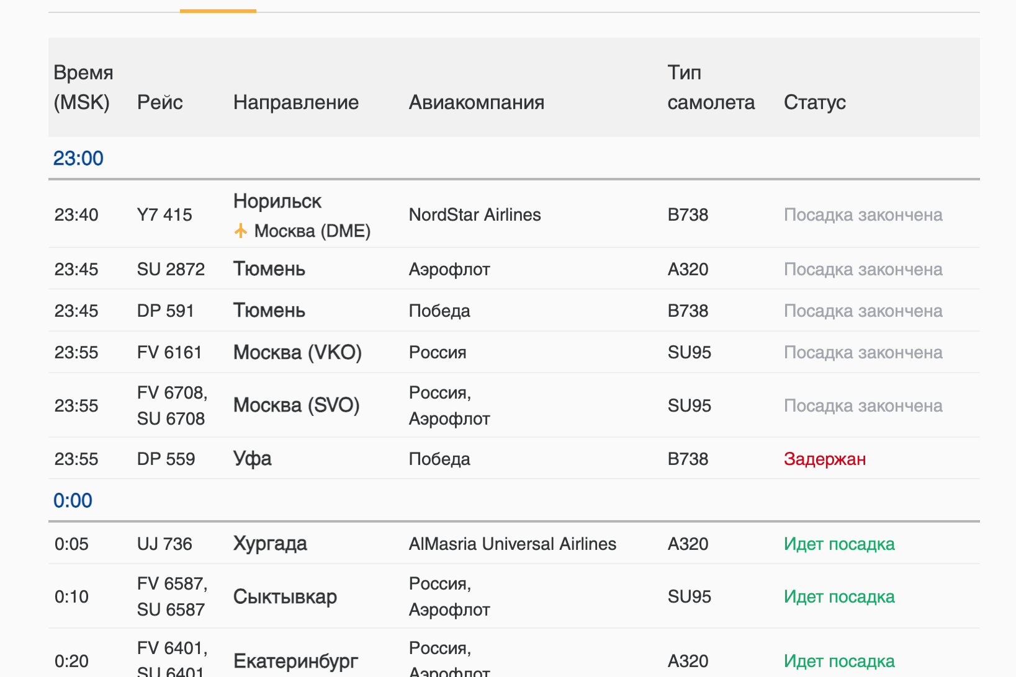Click AlMasria Universal Airlines

tap(512, 544)
